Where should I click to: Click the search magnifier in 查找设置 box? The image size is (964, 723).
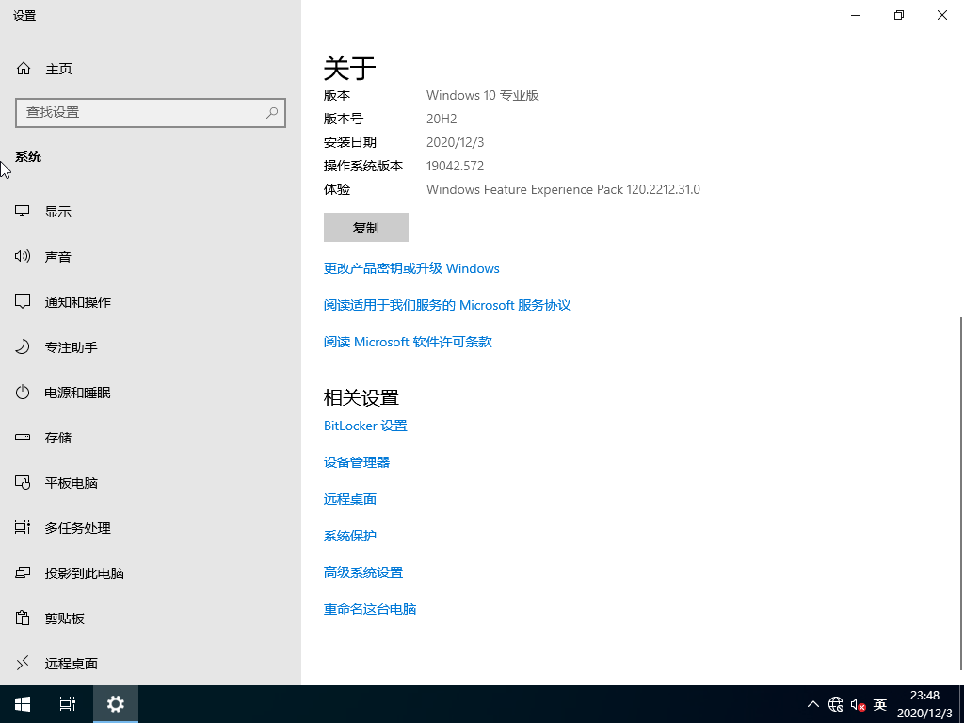(x=272, y=113)
